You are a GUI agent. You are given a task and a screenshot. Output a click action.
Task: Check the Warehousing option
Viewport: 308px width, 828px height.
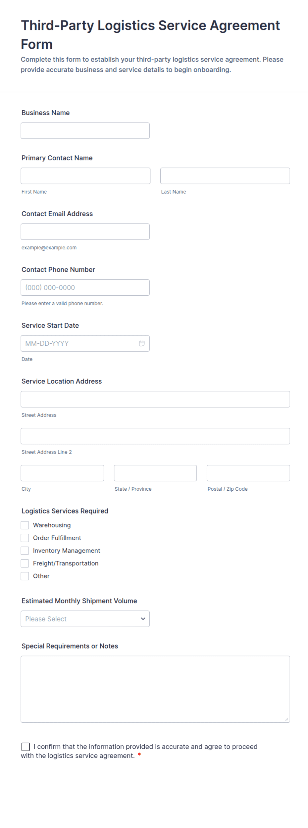tap(25, 525)
